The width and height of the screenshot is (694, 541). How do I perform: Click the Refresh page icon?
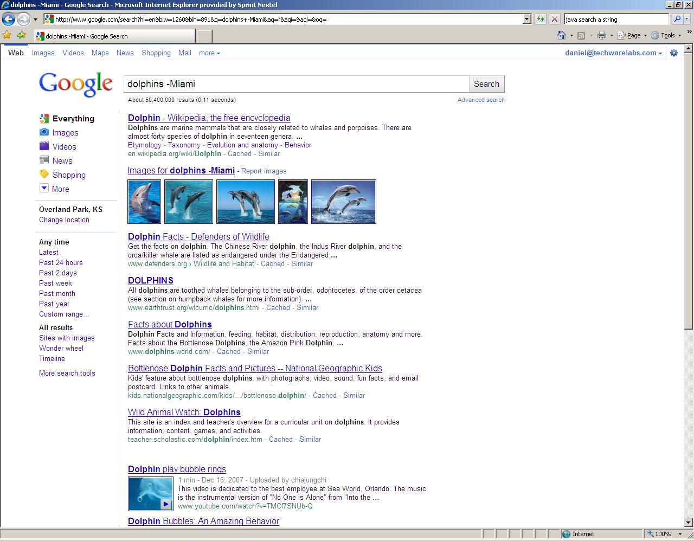(540, 19)
